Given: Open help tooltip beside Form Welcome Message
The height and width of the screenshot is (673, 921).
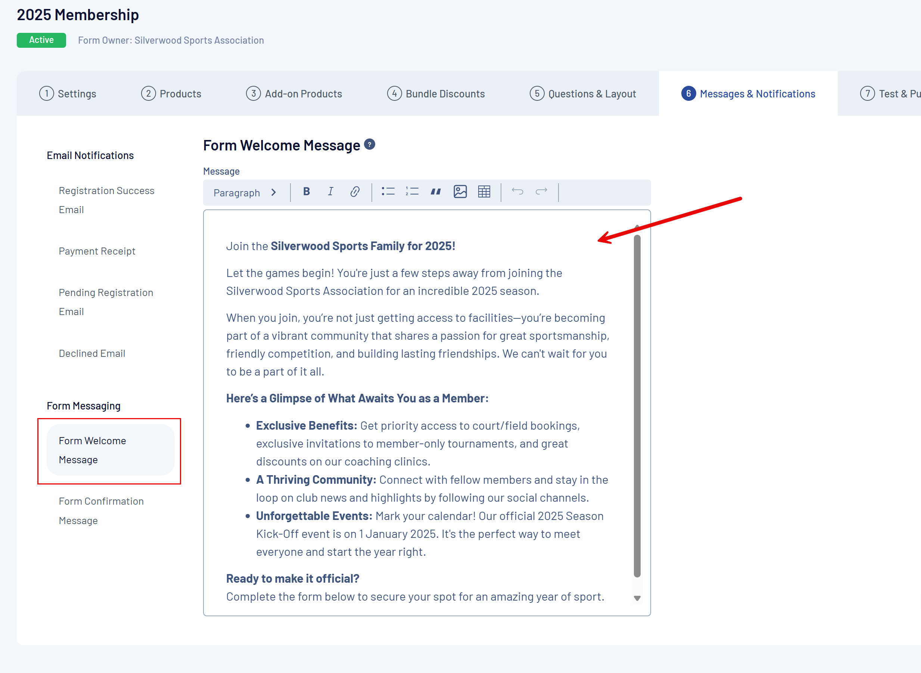Looking at the screenshot, I should pyautogui.click(x=369, y=144).
